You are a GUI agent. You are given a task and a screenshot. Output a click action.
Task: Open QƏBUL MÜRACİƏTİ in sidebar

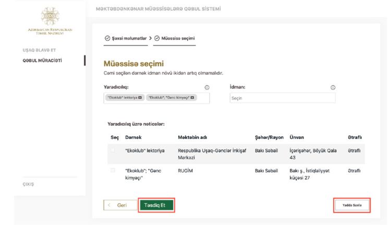[x=33, y=61]
